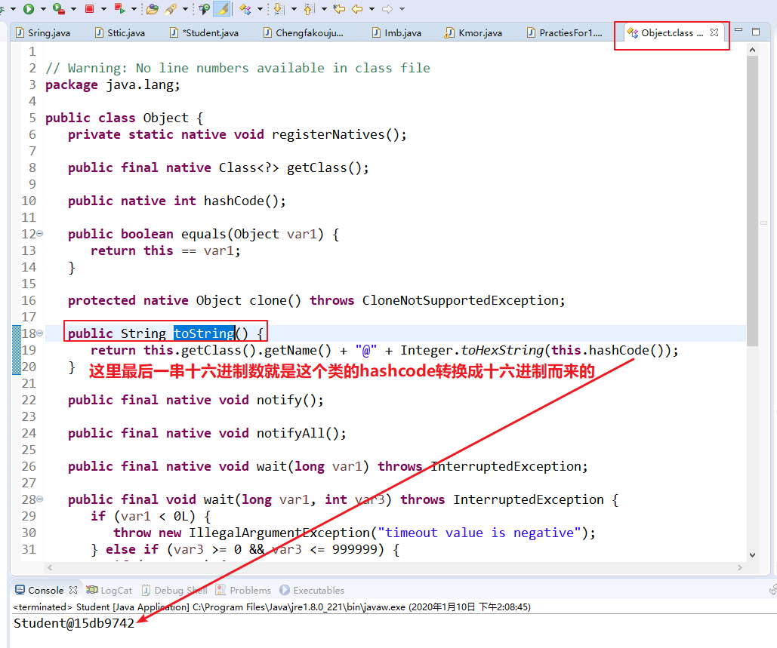Expand the Relaunch icon dropdown arrow

[x=134, y=9]
